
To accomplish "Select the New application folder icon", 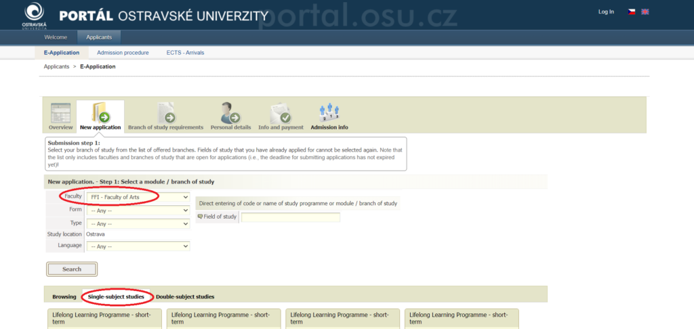I will (x=100, y=112).
